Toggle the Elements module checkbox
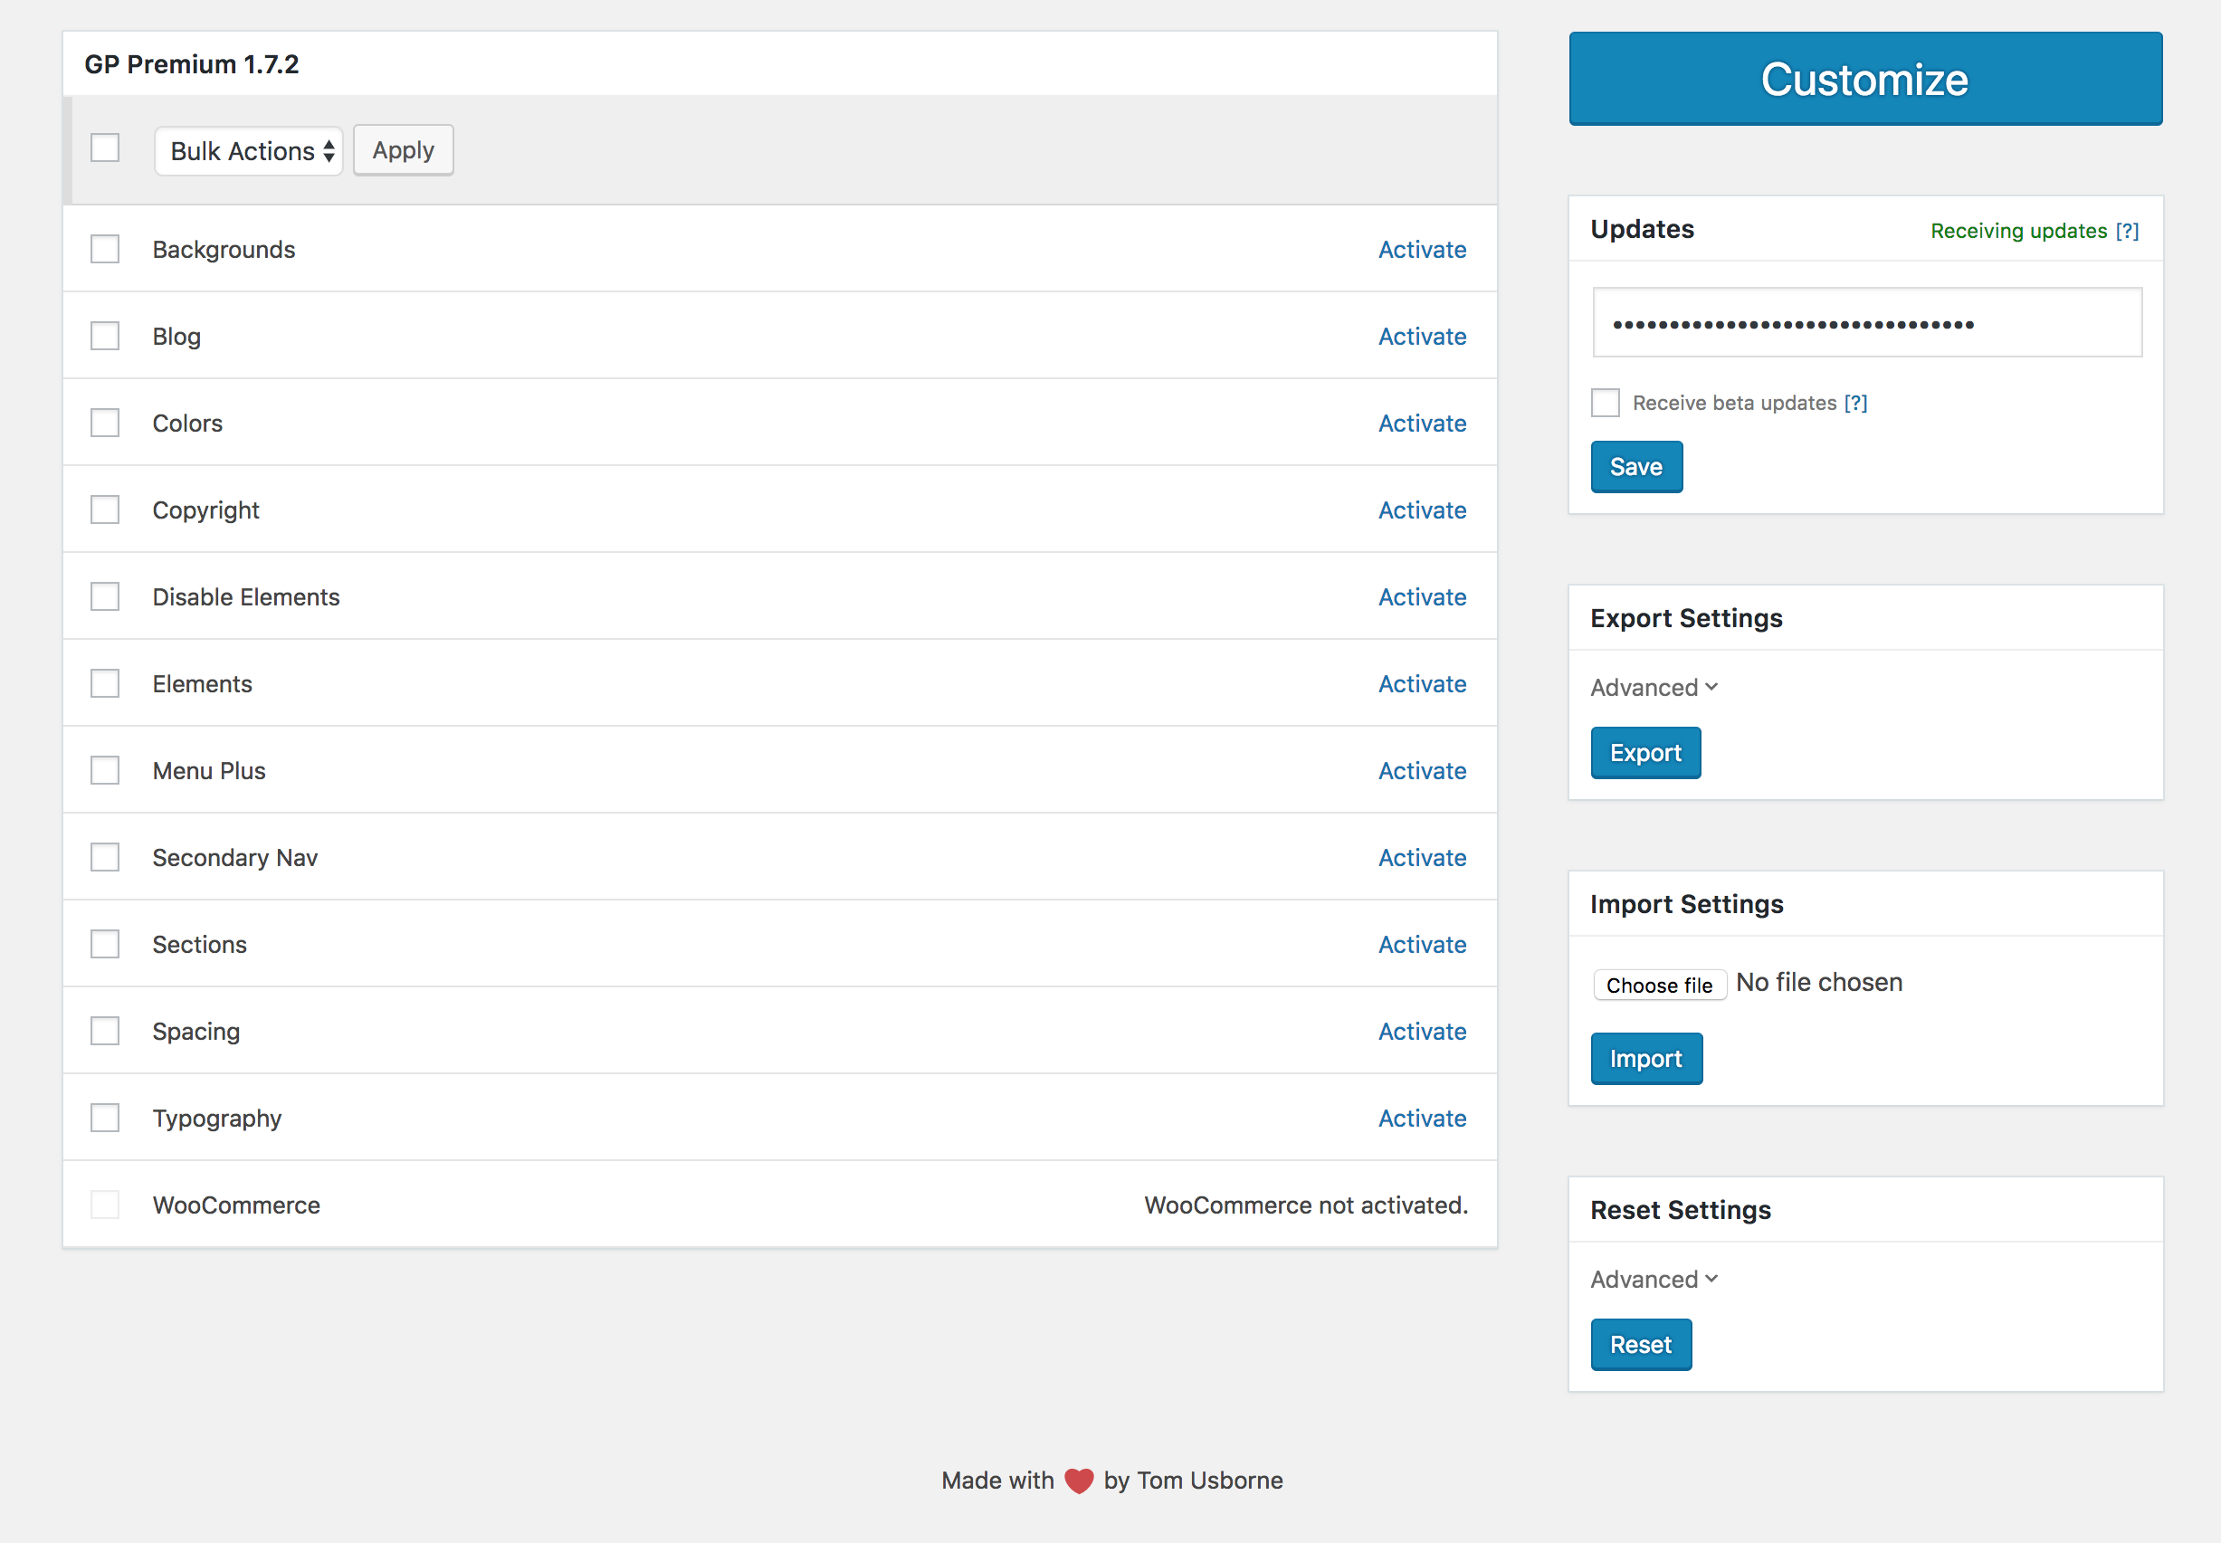The width and height of the screenshot is (2221, 1543). [x=105, y=682]
